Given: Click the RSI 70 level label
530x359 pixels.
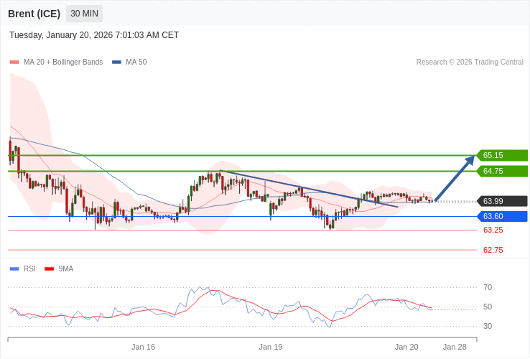Looking at the screenshot, I should coord(488,287).
